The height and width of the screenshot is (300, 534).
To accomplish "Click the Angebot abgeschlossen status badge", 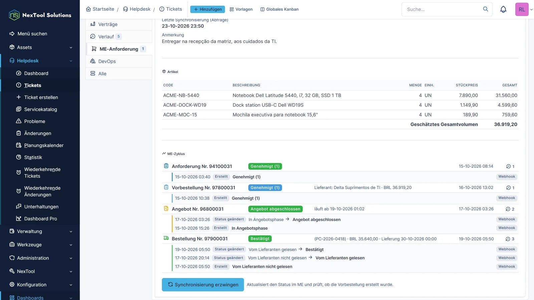I will coord(275,209).
